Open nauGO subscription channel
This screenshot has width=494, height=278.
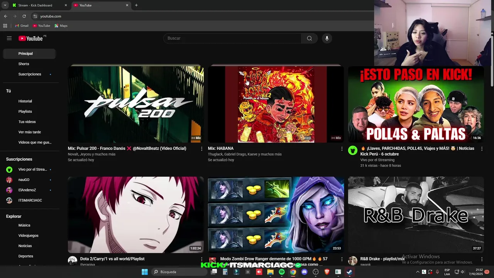pos(29,180)
